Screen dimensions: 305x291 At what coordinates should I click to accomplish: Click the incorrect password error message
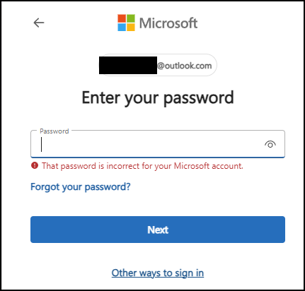click(142, 166)
